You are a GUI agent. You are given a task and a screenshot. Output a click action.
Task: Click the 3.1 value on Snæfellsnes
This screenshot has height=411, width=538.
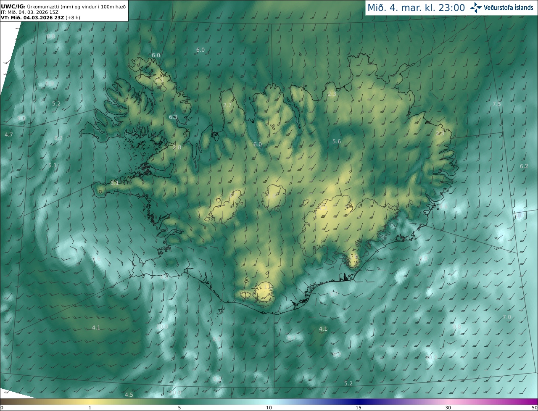[115, 183]
